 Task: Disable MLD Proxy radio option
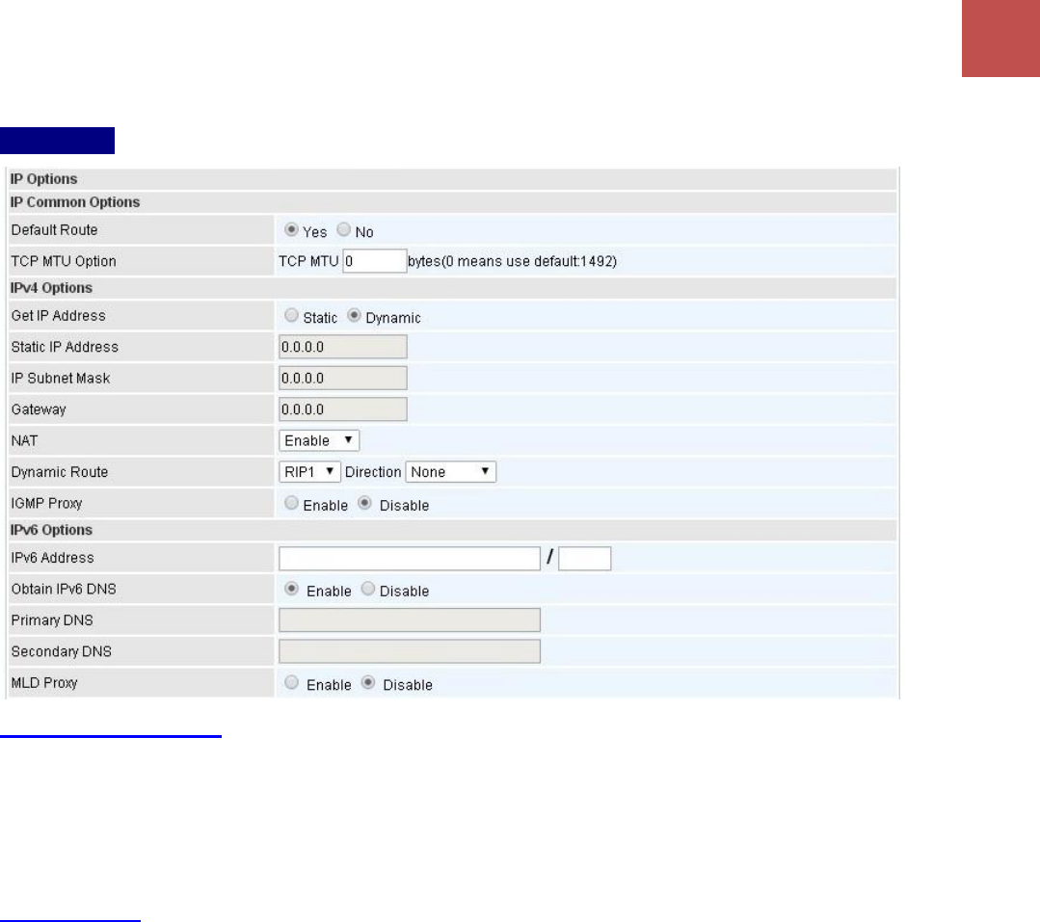368,683
